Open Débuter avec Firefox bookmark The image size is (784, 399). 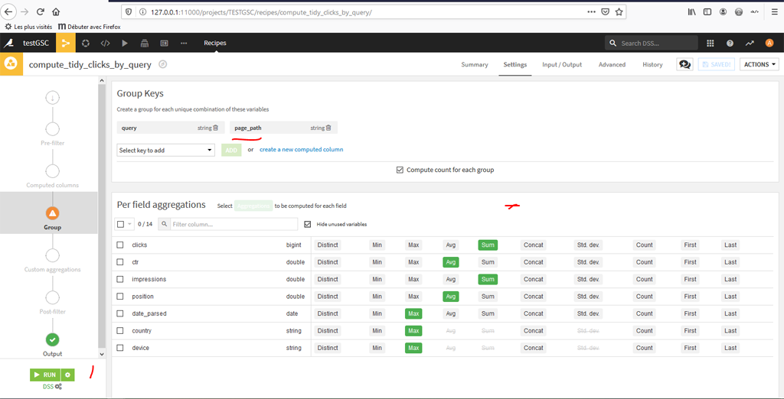pos(90,26)
